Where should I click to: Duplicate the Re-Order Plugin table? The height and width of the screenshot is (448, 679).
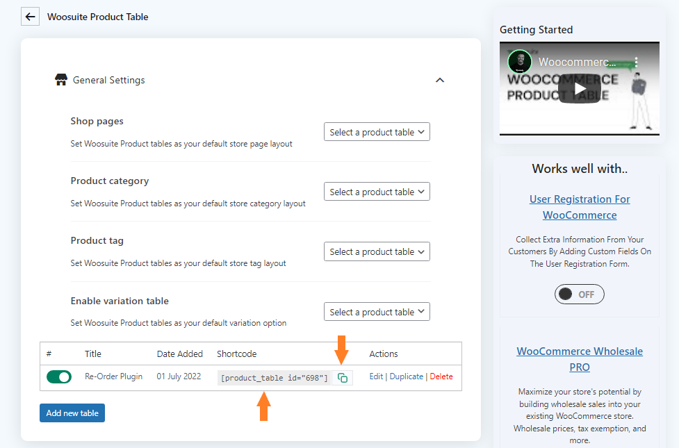tap(406, 376)
